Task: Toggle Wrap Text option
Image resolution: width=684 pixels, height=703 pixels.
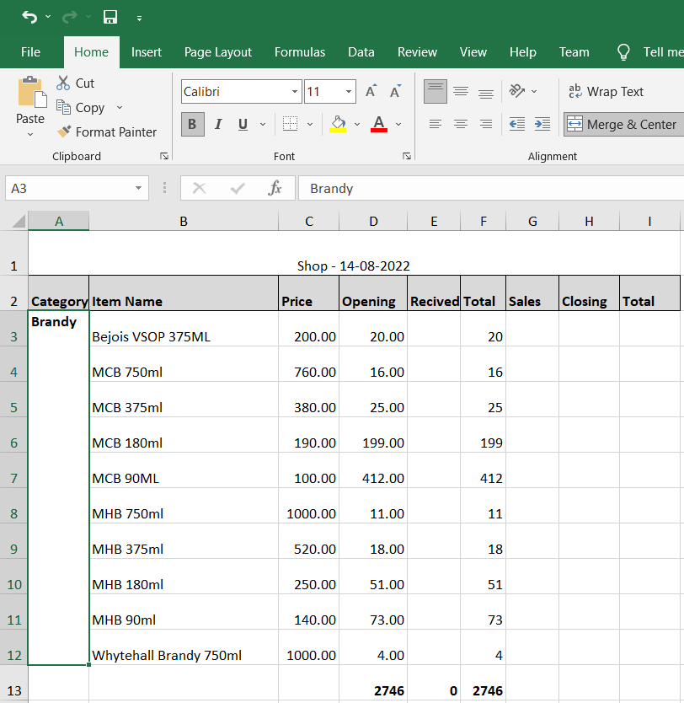Action: point(606,92)
